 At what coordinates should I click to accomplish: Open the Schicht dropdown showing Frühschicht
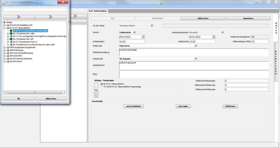tap(134, 32)
